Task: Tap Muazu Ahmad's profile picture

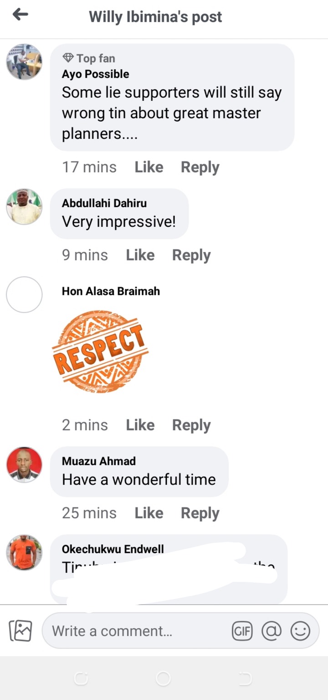Action: [x=24, y=465]
